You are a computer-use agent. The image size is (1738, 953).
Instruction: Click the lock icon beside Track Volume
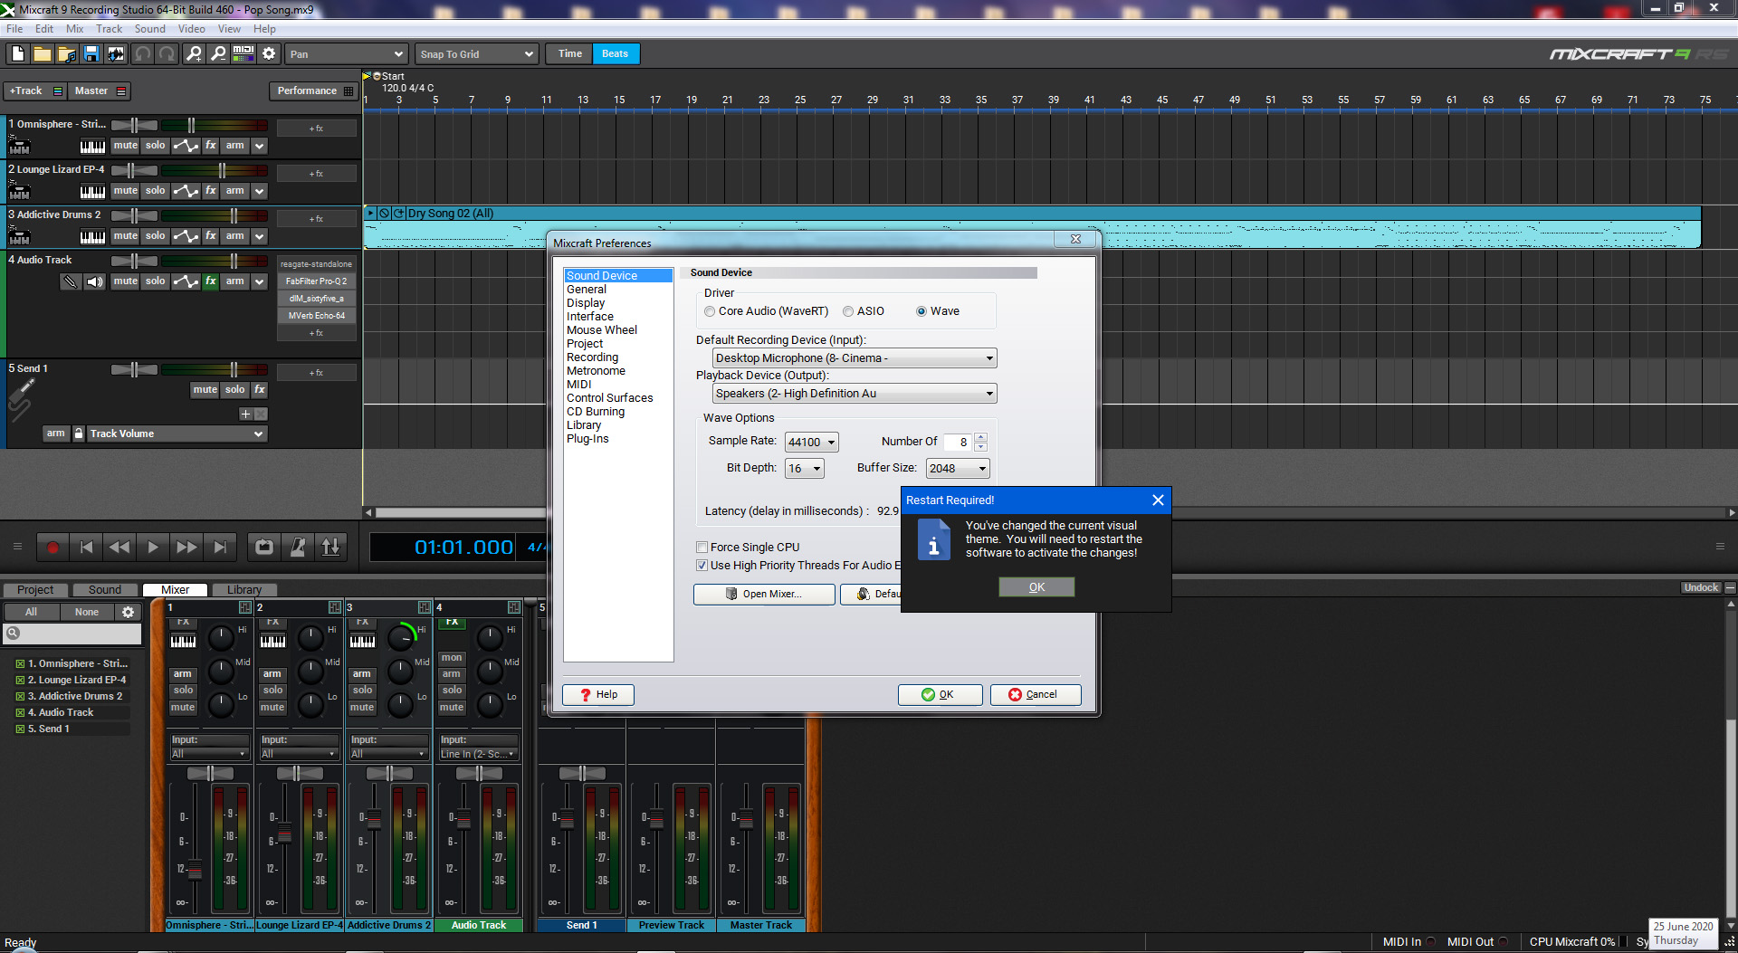pyautogui.click(x=79, y=434)
